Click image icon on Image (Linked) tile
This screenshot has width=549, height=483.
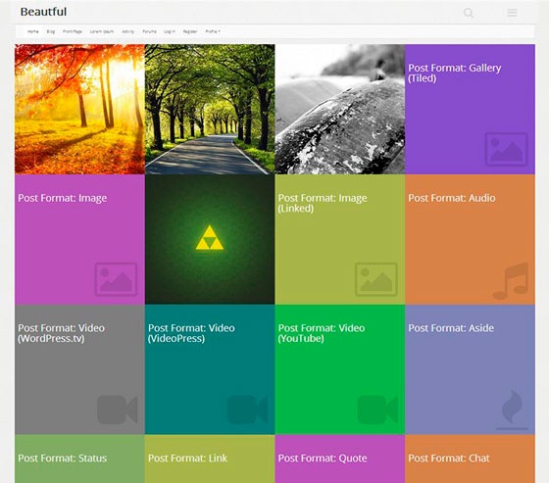tap(376, 279)
